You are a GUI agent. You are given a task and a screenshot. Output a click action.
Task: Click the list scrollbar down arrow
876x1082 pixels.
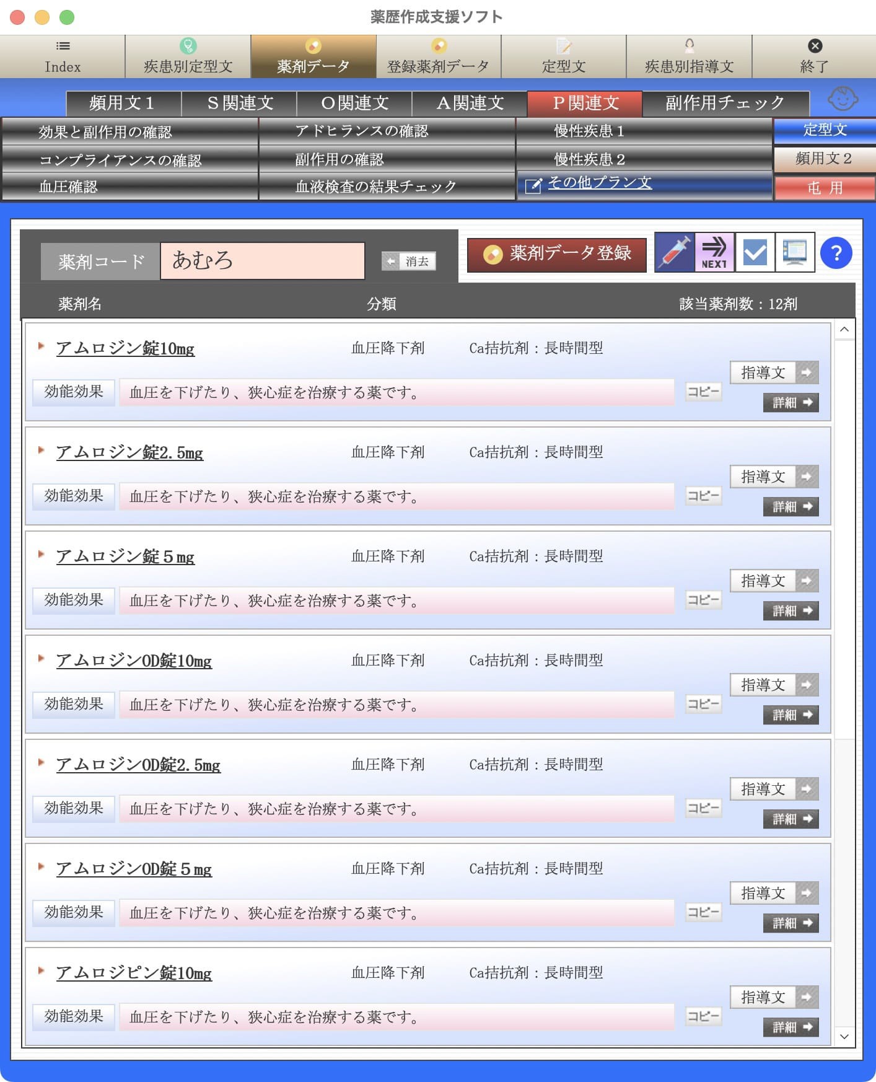pos(844,1036)
